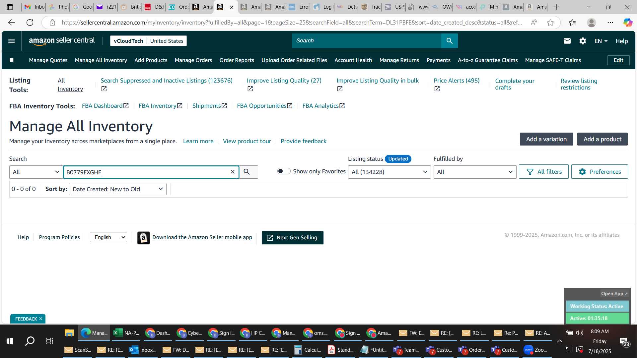Click Add a variation button

tap(546, 139)
